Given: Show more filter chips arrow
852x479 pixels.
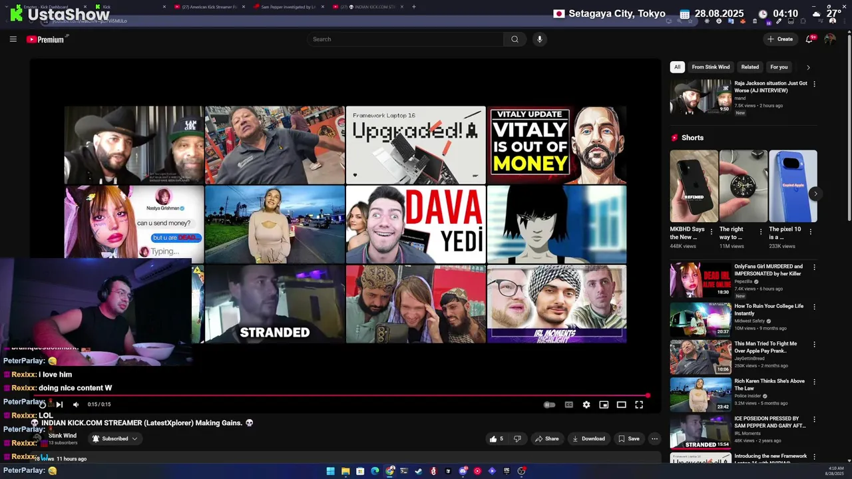Looking at the screenshot, I should tap(808, 67).
